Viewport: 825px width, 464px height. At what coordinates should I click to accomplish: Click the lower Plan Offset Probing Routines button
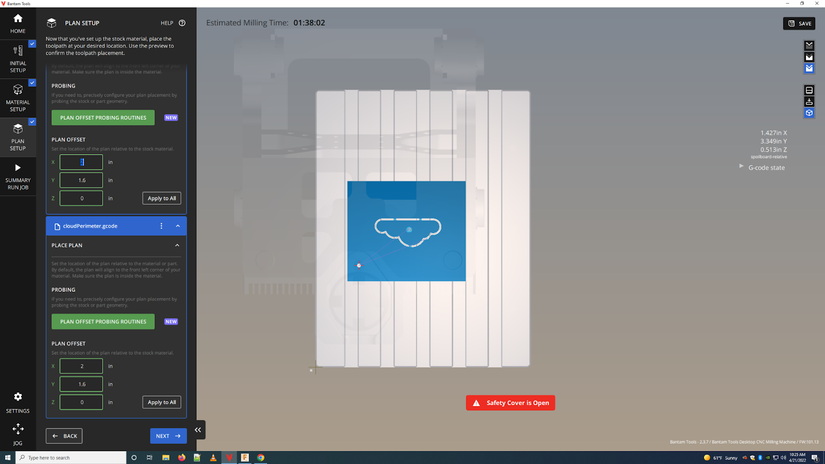point(103,322)
